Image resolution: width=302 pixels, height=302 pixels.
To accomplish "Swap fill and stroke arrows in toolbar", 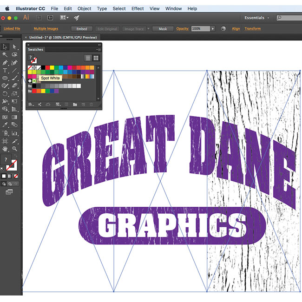I will point(16,156).
